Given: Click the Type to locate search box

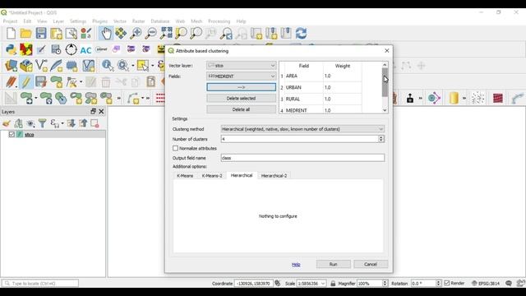Looking at the screenshot, I should (x=40, y=283).
